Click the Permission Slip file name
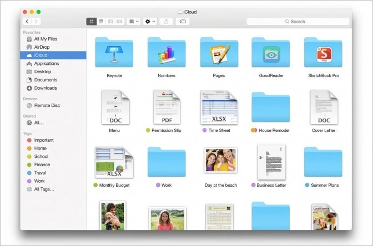Viewport: 373px width, 246px height. [x=167, y=130]
